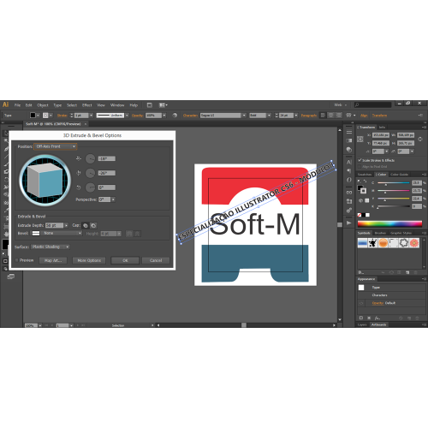Viewport: 428px width, 428px height.
Task: Click the fill color swatch in control bar
Action: click(33, 116)
